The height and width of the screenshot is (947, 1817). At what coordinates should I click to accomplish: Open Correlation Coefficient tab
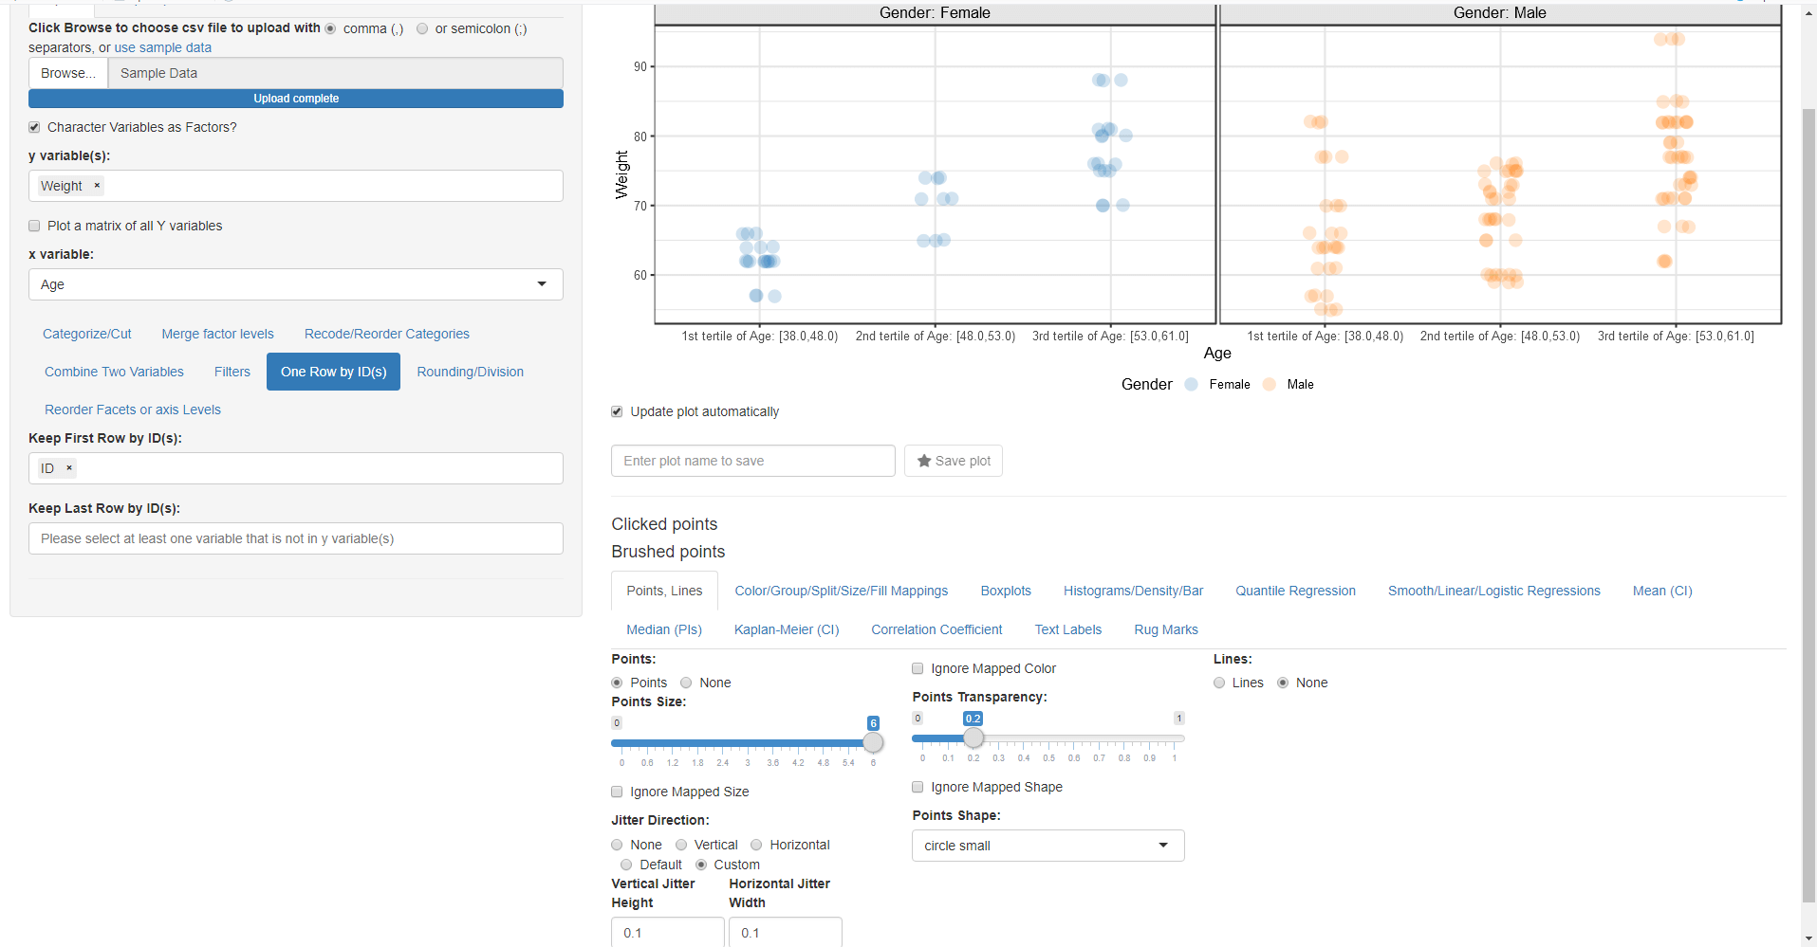(x=936, y=629)
